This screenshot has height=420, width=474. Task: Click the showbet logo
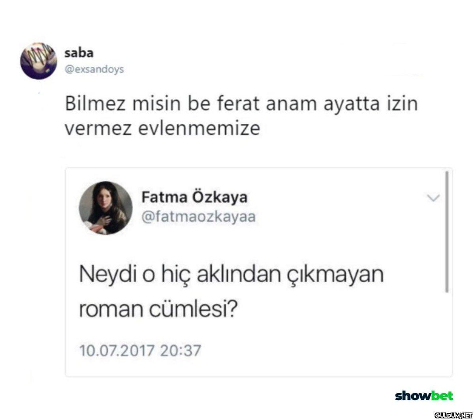click(x=424, y=396)
